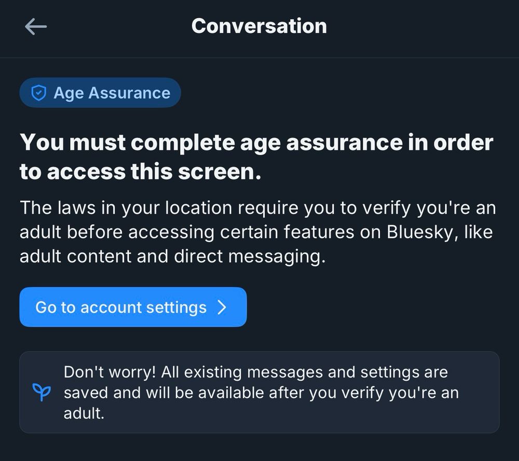The height and width of the screenshot is (461, 519).
Task: Click the 'Don't worry!' notice text
Action: click(x=261, y=393)
